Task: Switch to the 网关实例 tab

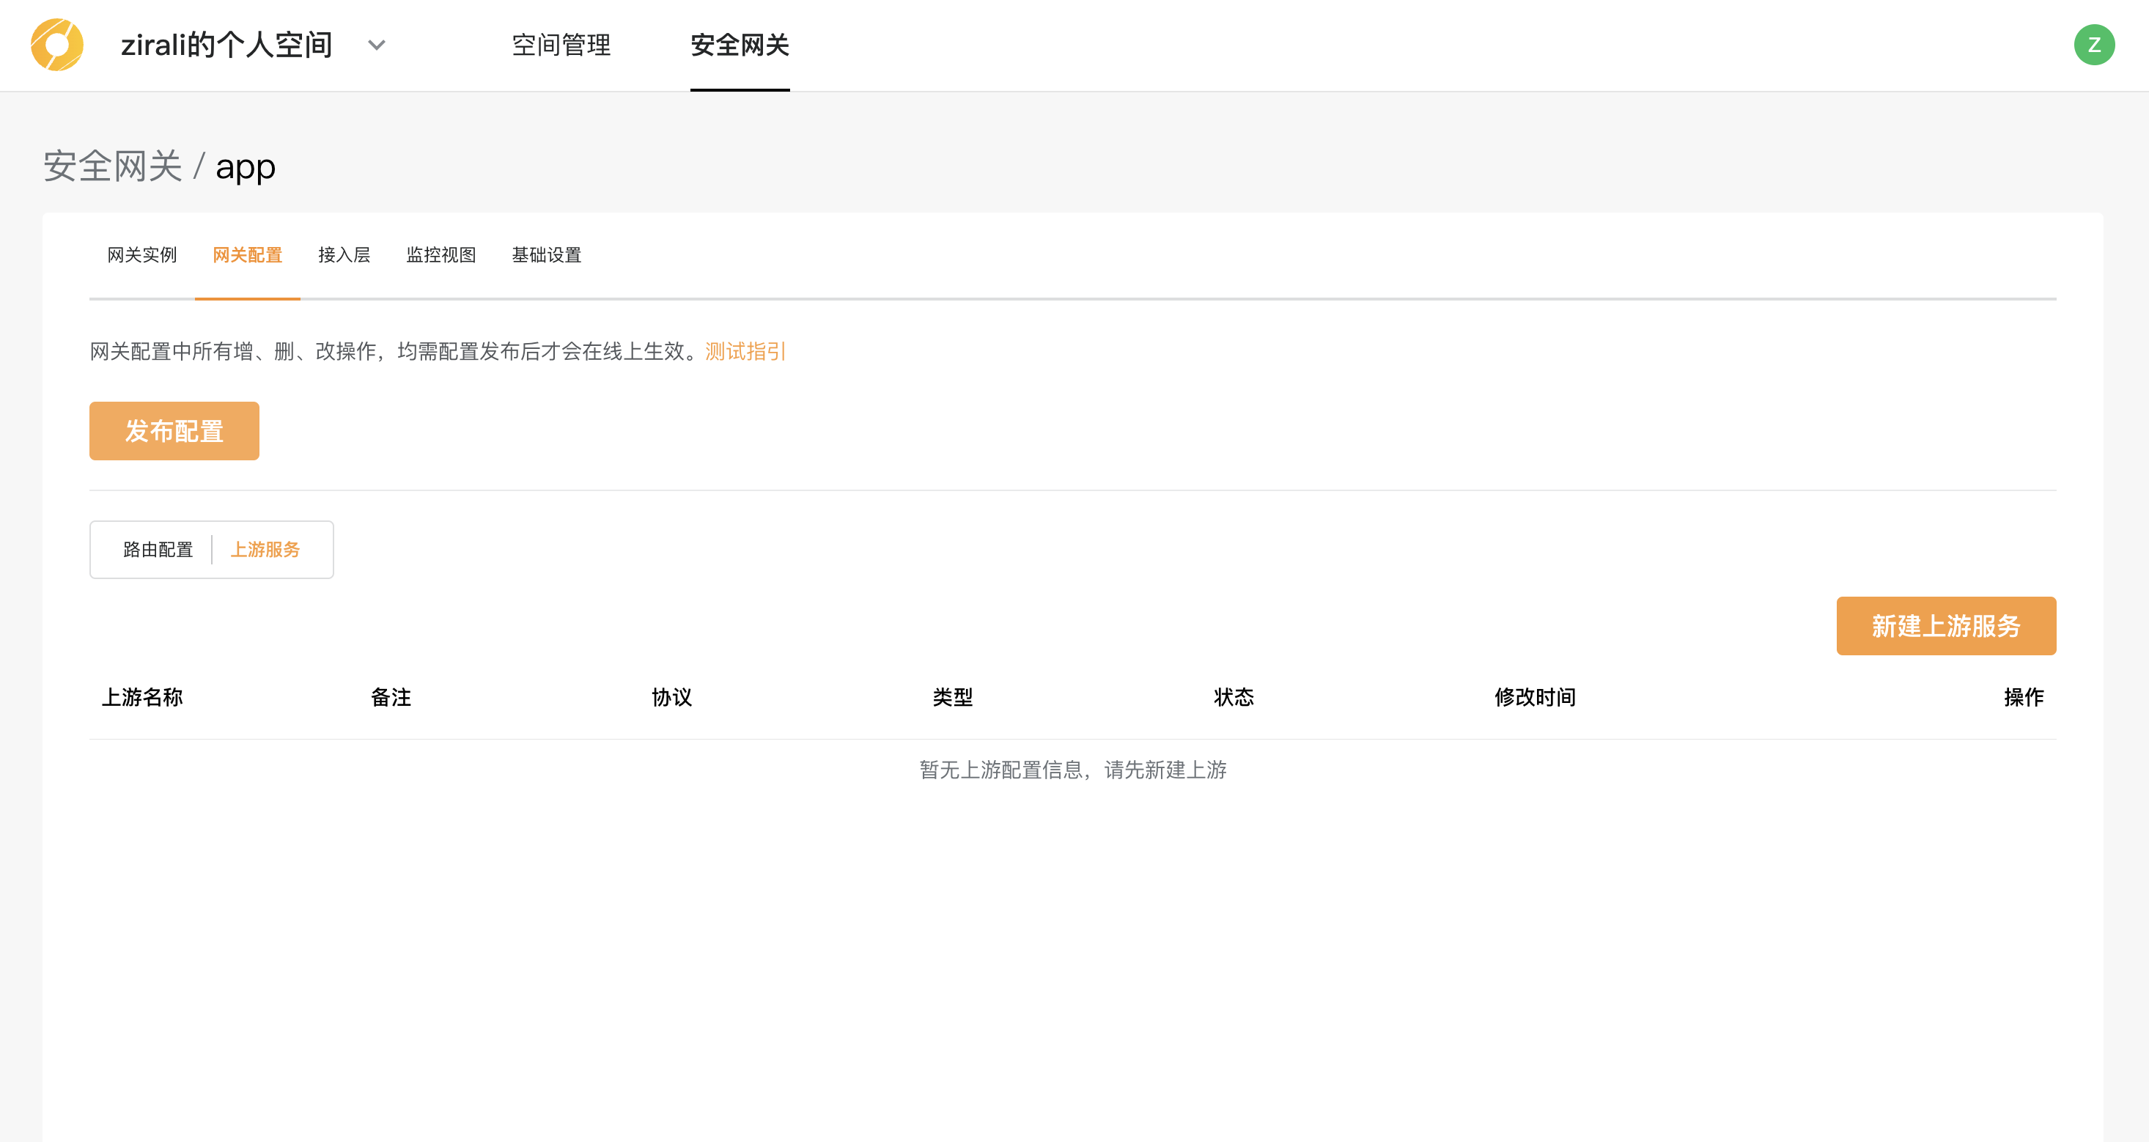Action: tap(141, 255)
